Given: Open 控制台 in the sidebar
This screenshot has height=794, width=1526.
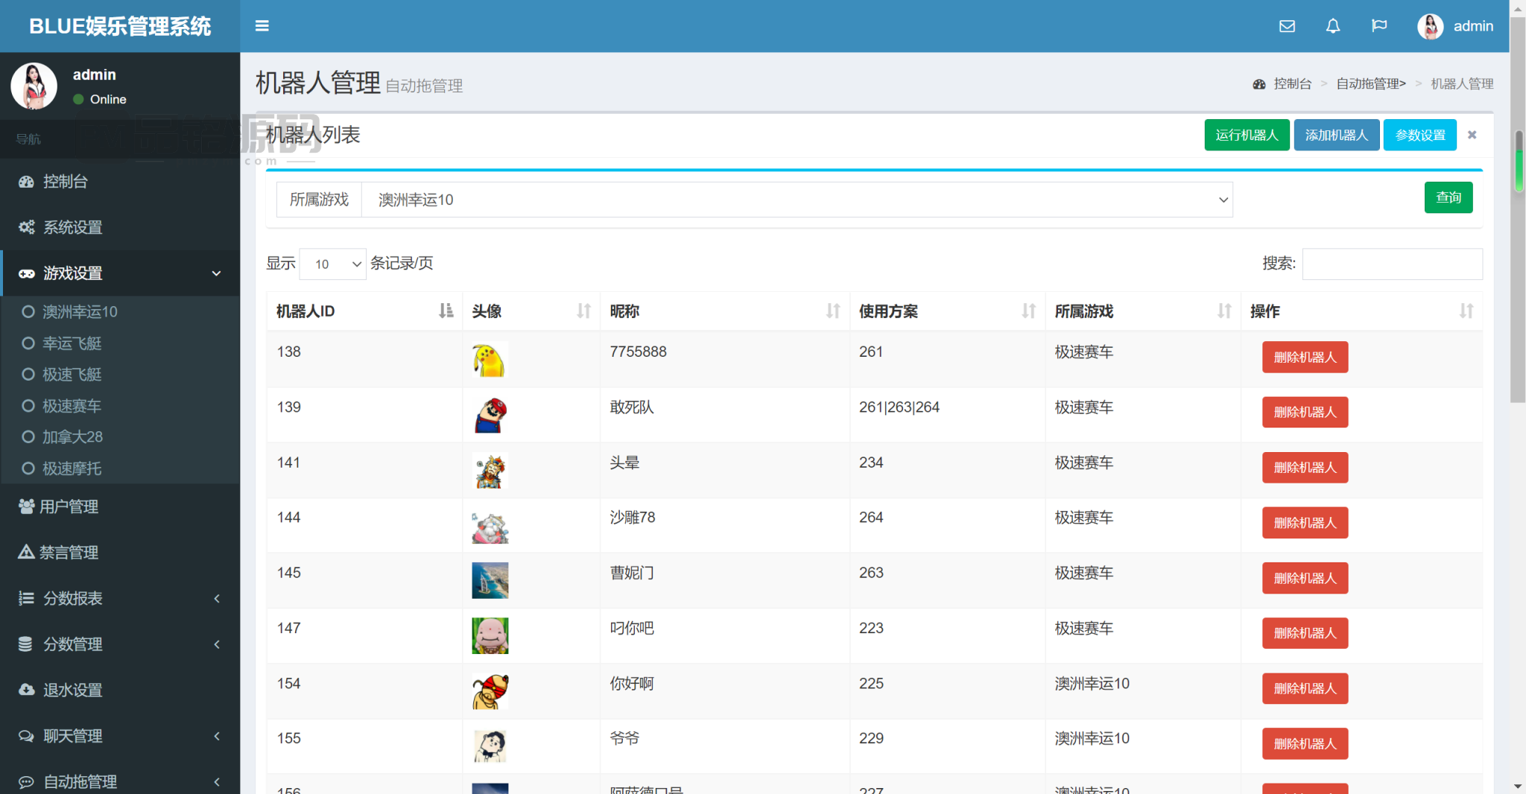Looking at the screenshot, I should [120, 182].
